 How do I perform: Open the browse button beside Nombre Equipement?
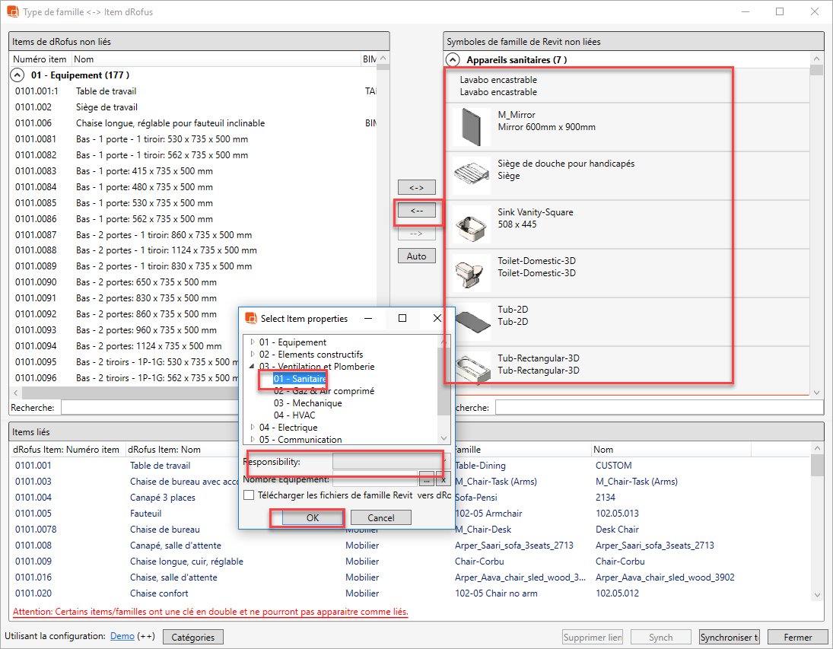click(x=427, y=479)
